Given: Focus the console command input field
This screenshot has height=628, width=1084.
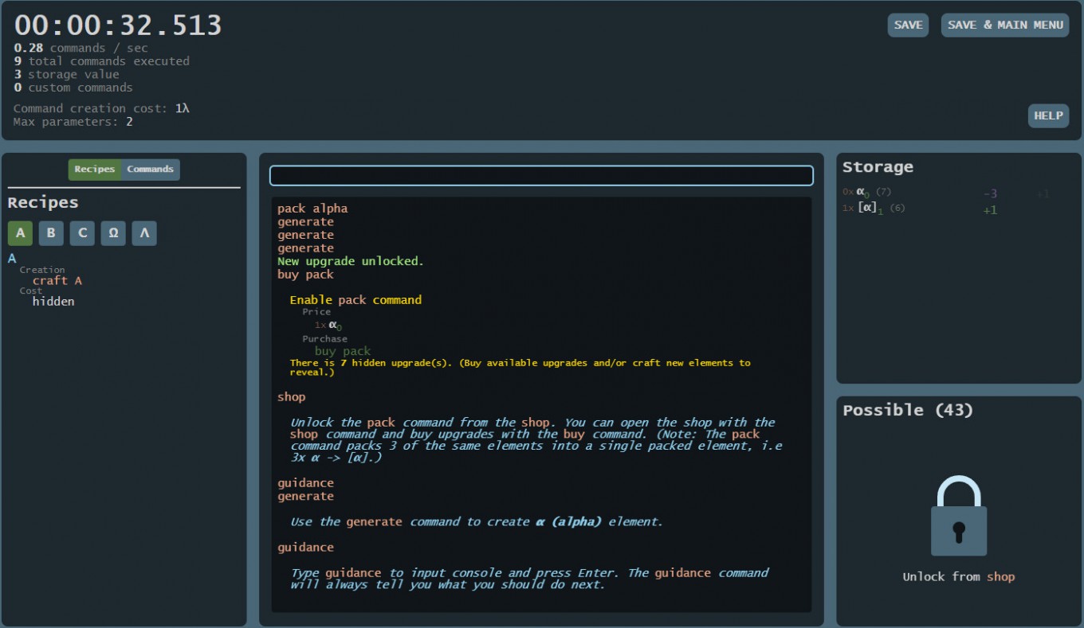Looking at the screenshot, I should pyautogui.click(x=541, y=175).
